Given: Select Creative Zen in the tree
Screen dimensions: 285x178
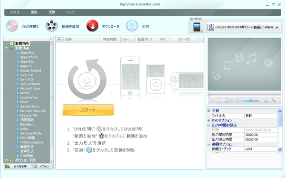Looking at the screenshot, I should pos(29,98).
